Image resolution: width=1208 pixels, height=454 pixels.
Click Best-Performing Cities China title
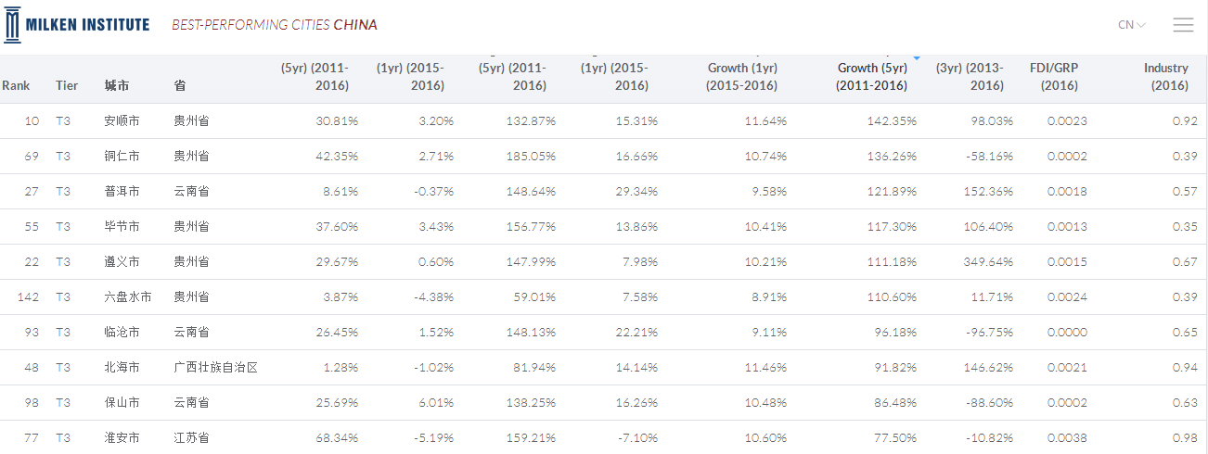[x=274, y=25]
